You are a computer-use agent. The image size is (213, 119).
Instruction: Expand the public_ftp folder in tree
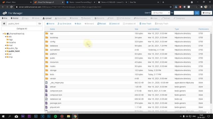tap(6, 48)
